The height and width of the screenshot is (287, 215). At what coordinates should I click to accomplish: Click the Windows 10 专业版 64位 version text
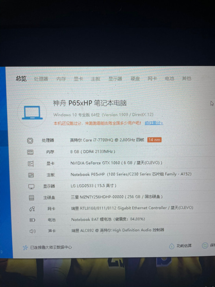(x=103, y=115)
